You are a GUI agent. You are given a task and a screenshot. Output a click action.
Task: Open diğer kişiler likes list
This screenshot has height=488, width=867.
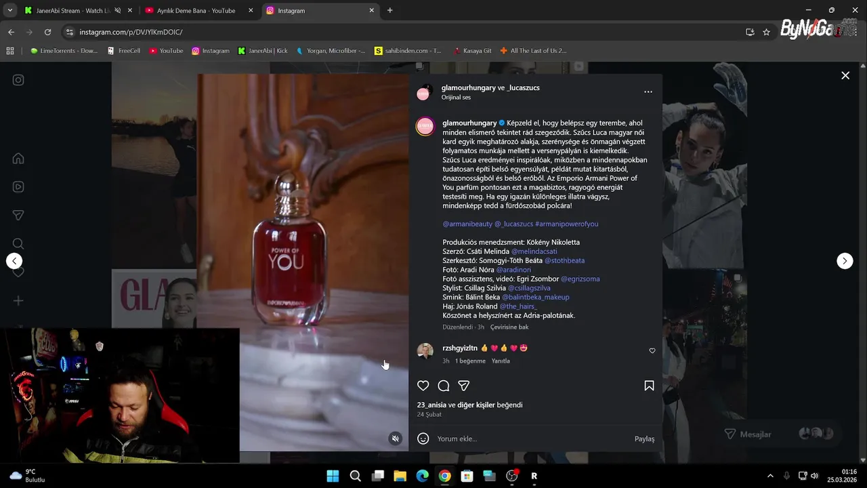pos(476,405)
